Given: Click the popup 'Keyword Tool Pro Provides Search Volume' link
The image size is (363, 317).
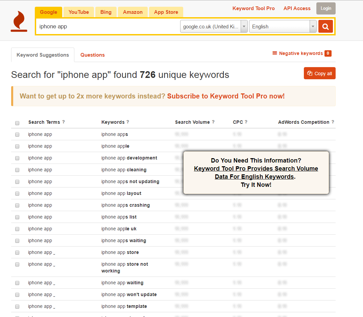Looking at the screenshot, I should (x=256, y=172).
